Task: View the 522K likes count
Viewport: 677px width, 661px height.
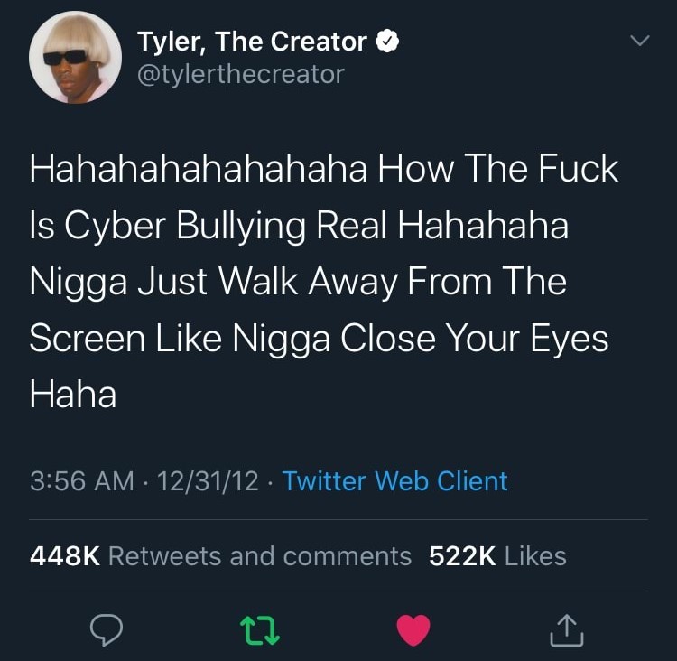Action: point(462,555)
